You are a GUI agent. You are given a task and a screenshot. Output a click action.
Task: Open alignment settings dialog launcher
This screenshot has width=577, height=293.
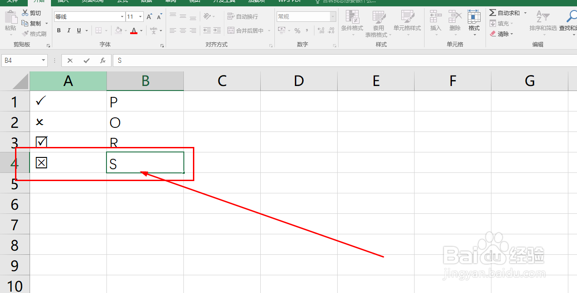[271, 46]
